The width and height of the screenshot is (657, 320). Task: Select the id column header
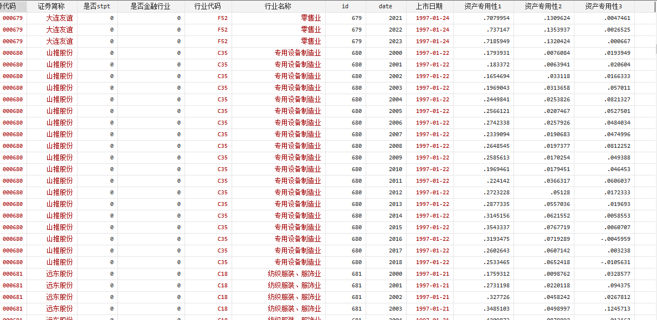point(345,6)
